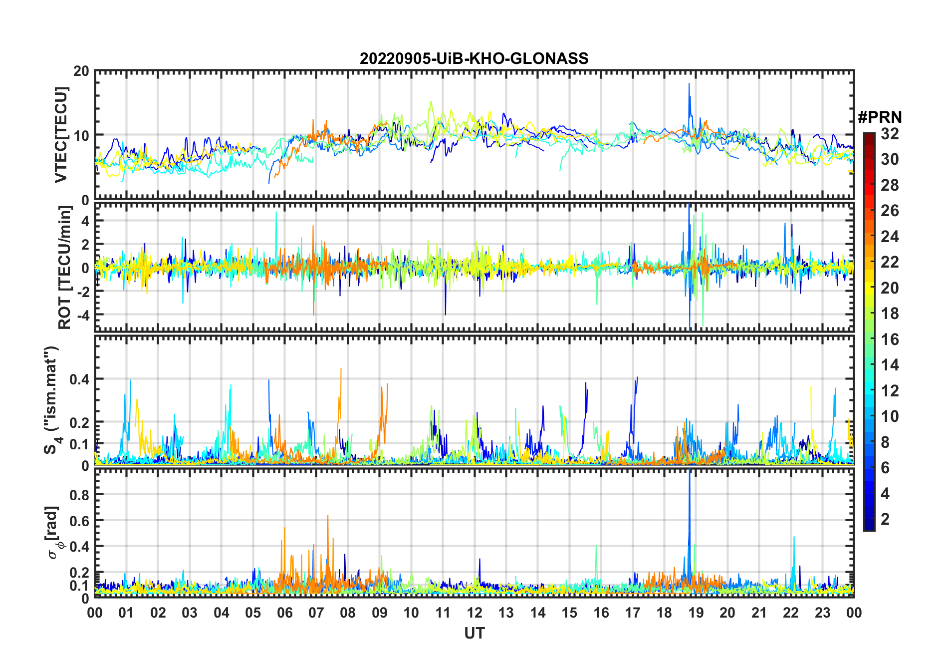
Task: Click the -2 tick on ROT axis
Action: tap(83, 292)
